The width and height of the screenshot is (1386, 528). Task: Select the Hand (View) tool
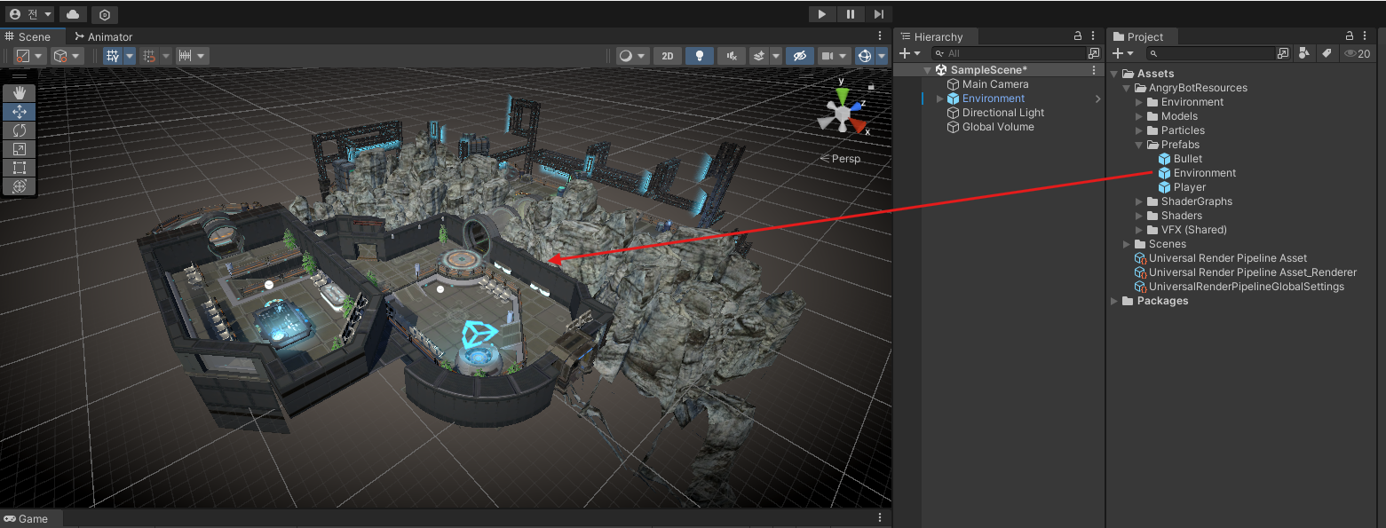coord(20,93)
